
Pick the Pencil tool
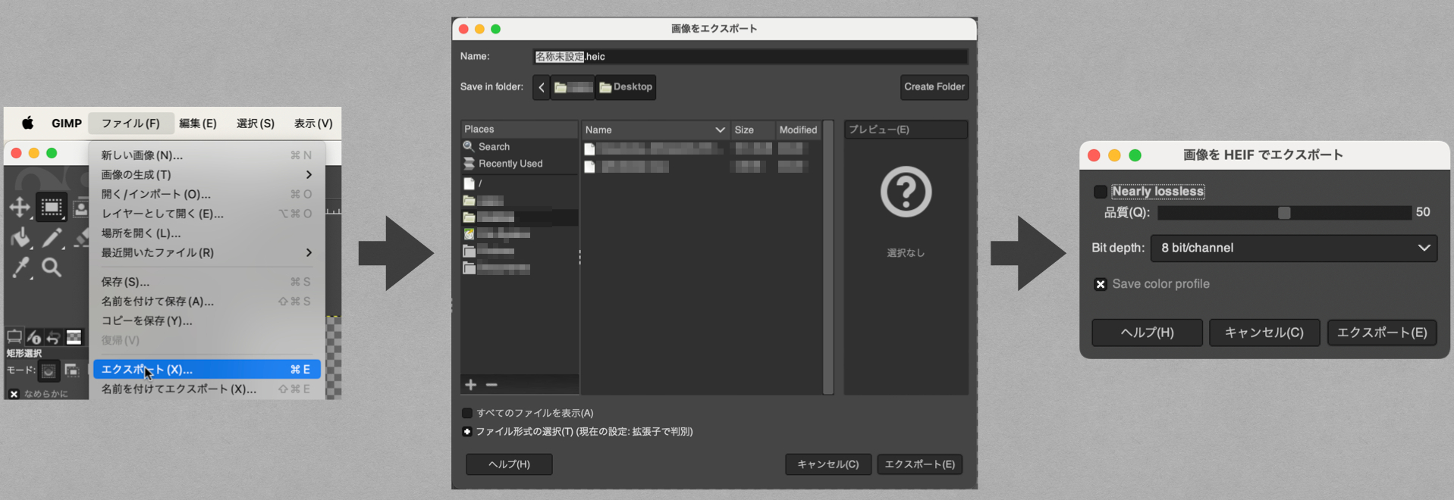(52, 238)
